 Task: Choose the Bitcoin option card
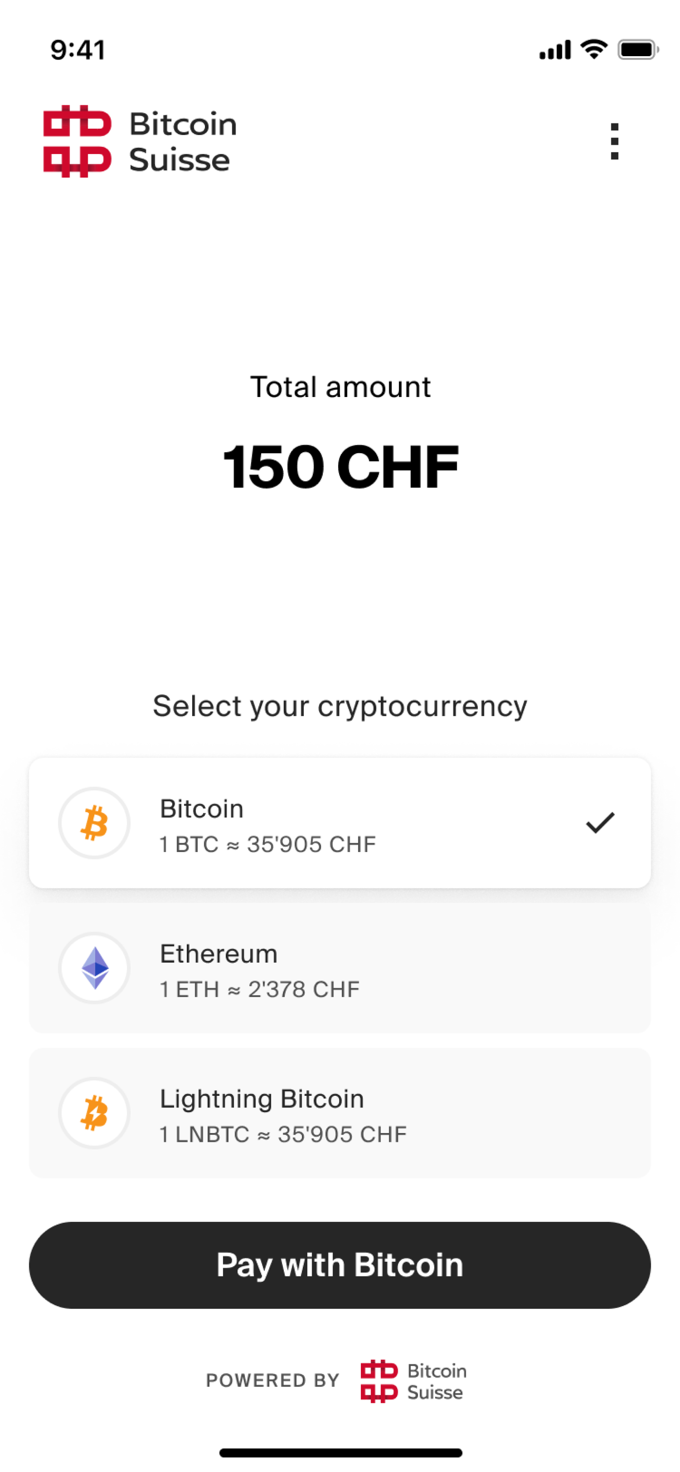(x=340, y=823)
